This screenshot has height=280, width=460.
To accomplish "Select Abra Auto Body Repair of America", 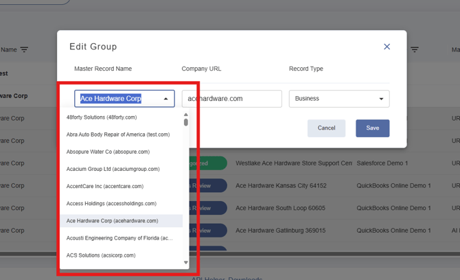I will 121,135.
